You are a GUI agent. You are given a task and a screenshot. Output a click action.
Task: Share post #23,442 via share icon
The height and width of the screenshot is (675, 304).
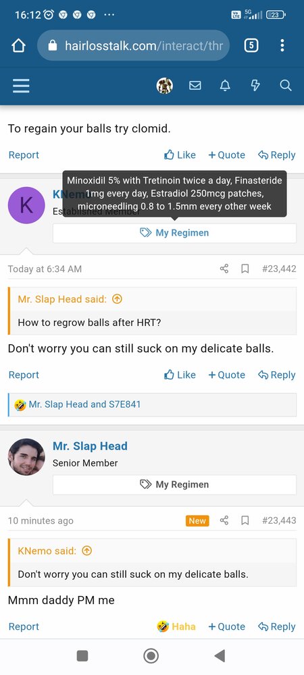(x=224, y=269)
